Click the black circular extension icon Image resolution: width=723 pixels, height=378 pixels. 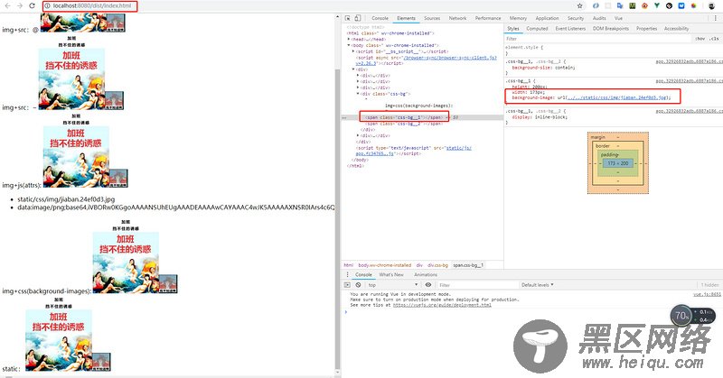coord(669,6)
